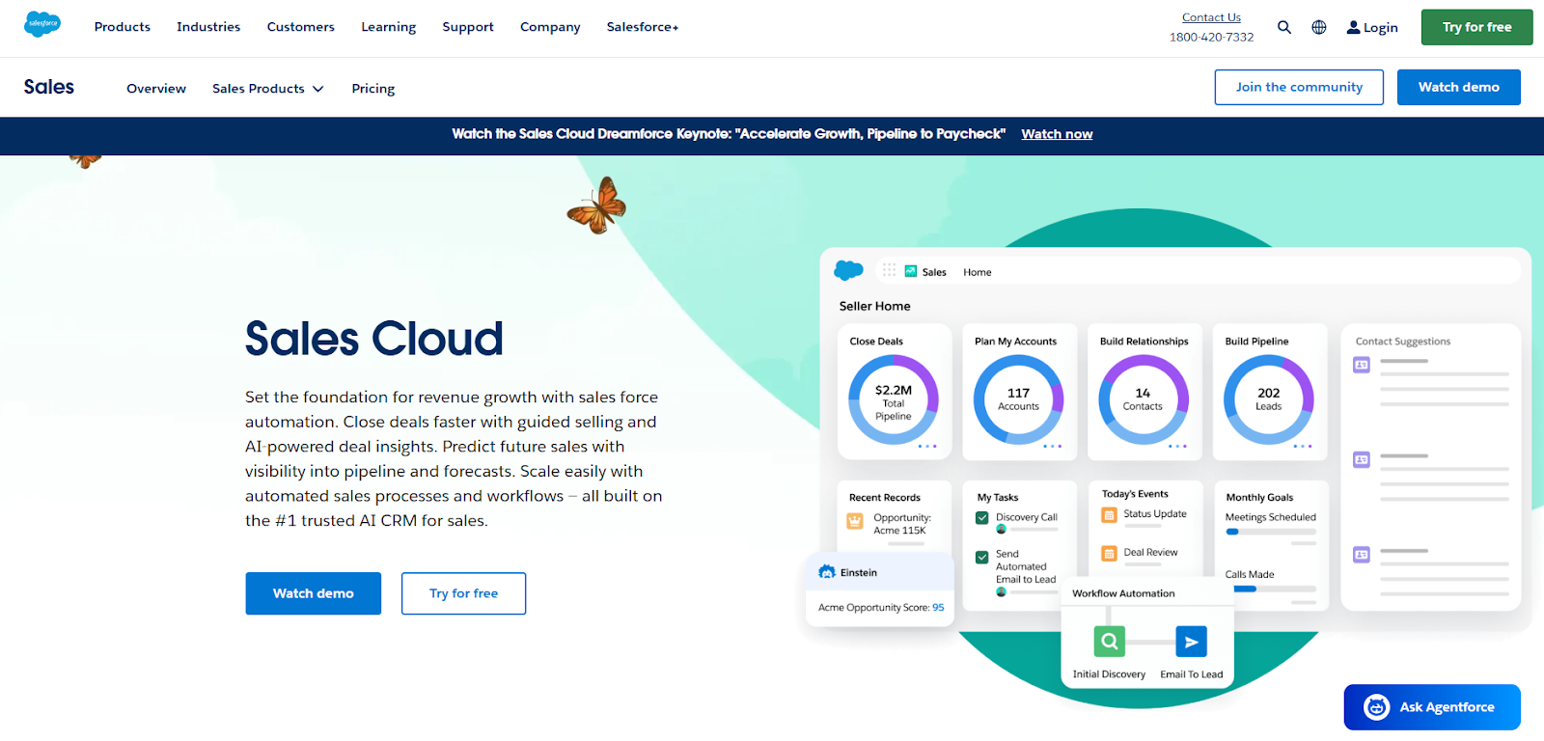Click the first Contact Suggestions card icon
This screenshot has height=741, width=1544.
(1362, 365)
